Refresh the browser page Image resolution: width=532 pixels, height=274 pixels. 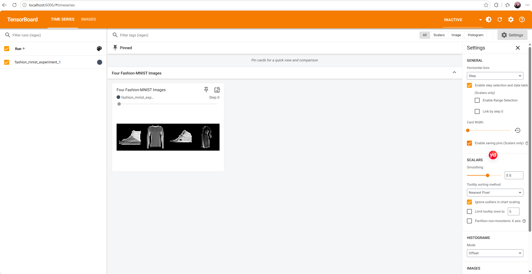[14, 5]
